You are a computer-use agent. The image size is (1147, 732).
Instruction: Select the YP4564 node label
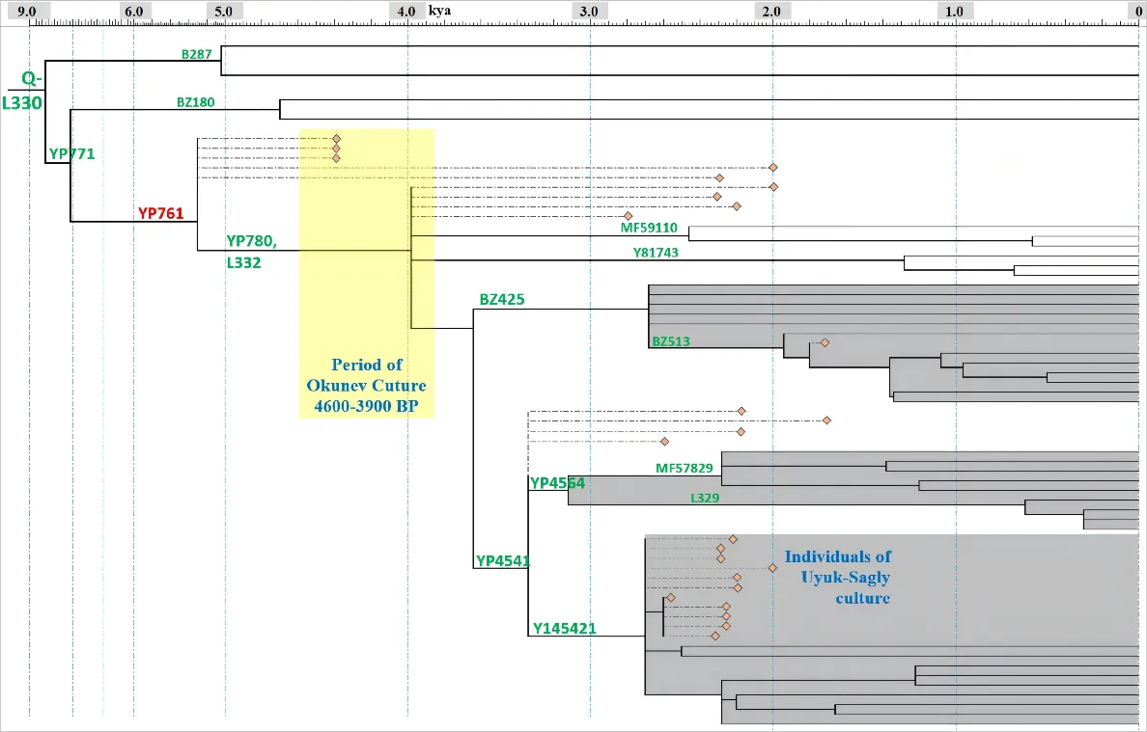pos(557,482)
